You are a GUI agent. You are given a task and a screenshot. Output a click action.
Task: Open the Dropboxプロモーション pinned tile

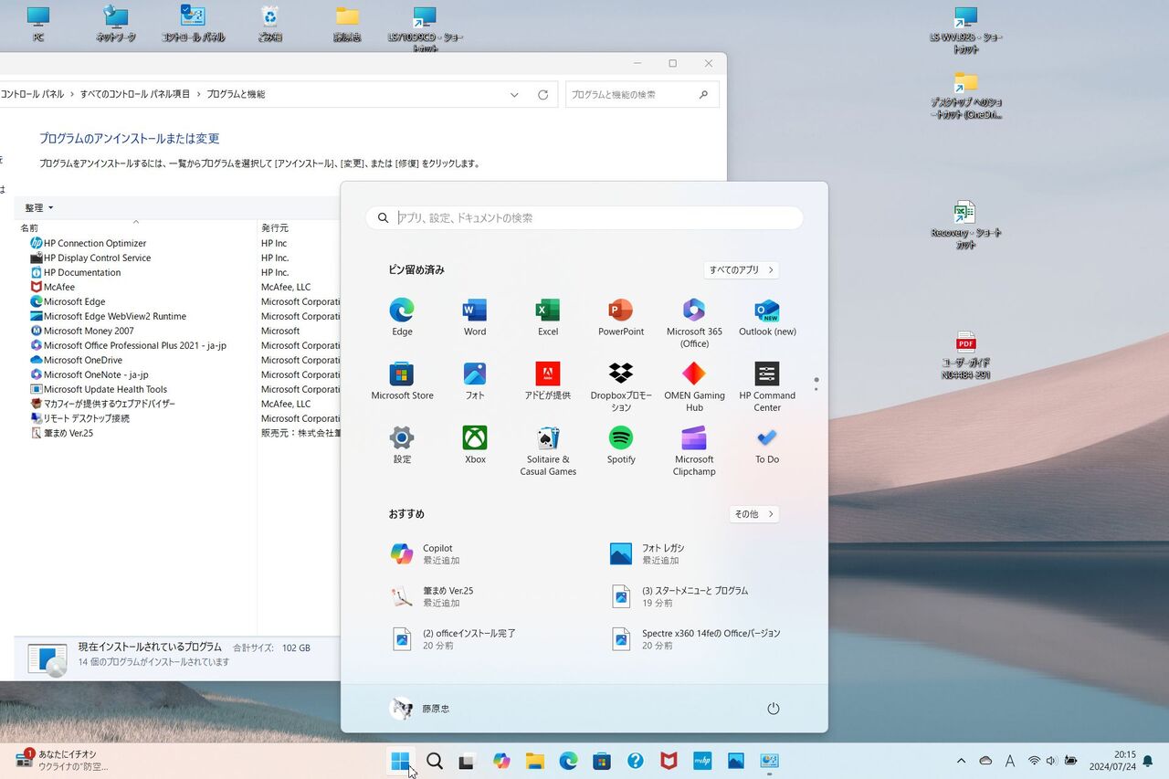tap(621, 386)
